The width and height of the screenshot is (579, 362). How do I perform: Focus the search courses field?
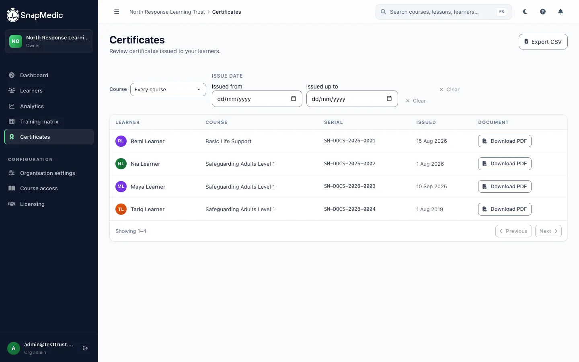[444, 12]
